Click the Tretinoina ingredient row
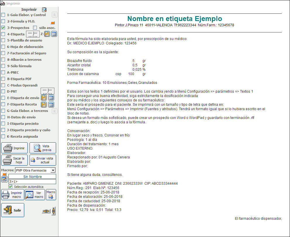Screen dimensions: 290x237 [106, 70]
